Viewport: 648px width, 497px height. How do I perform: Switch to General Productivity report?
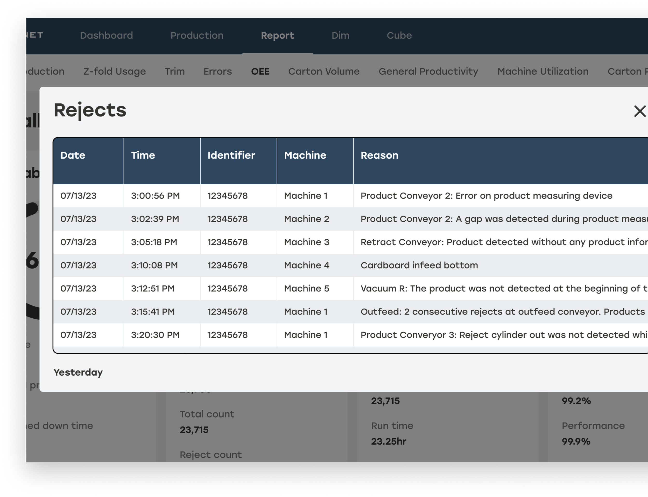click(x=428, y=71)
